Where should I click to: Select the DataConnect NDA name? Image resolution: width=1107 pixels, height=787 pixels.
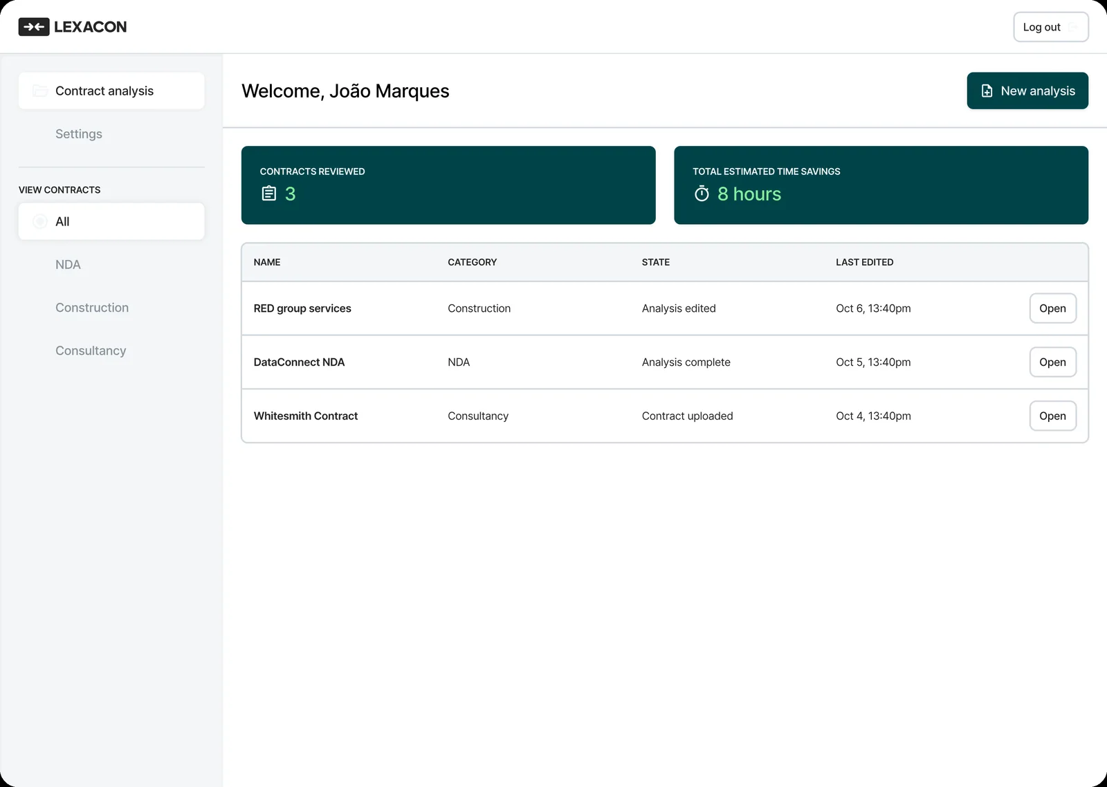click(x=299, y=362)
